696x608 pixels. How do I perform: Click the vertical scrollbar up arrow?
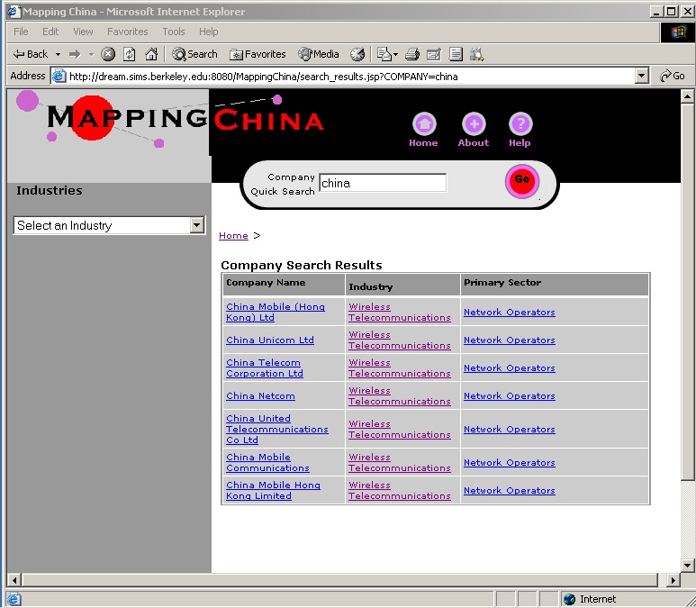pyautogui.click(x=687, y=96)
